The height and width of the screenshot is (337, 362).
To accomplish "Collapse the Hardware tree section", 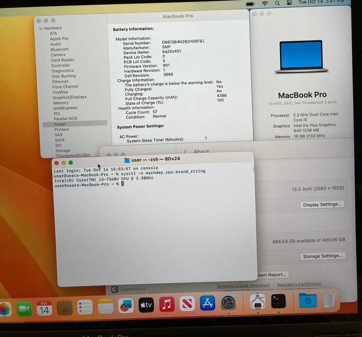I will (40, 28).
